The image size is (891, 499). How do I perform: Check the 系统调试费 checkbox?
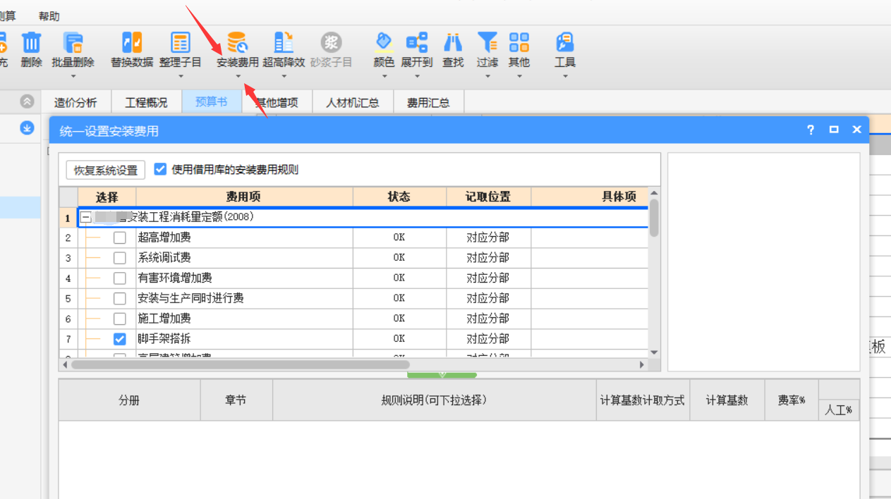click(x=120, y=258)
